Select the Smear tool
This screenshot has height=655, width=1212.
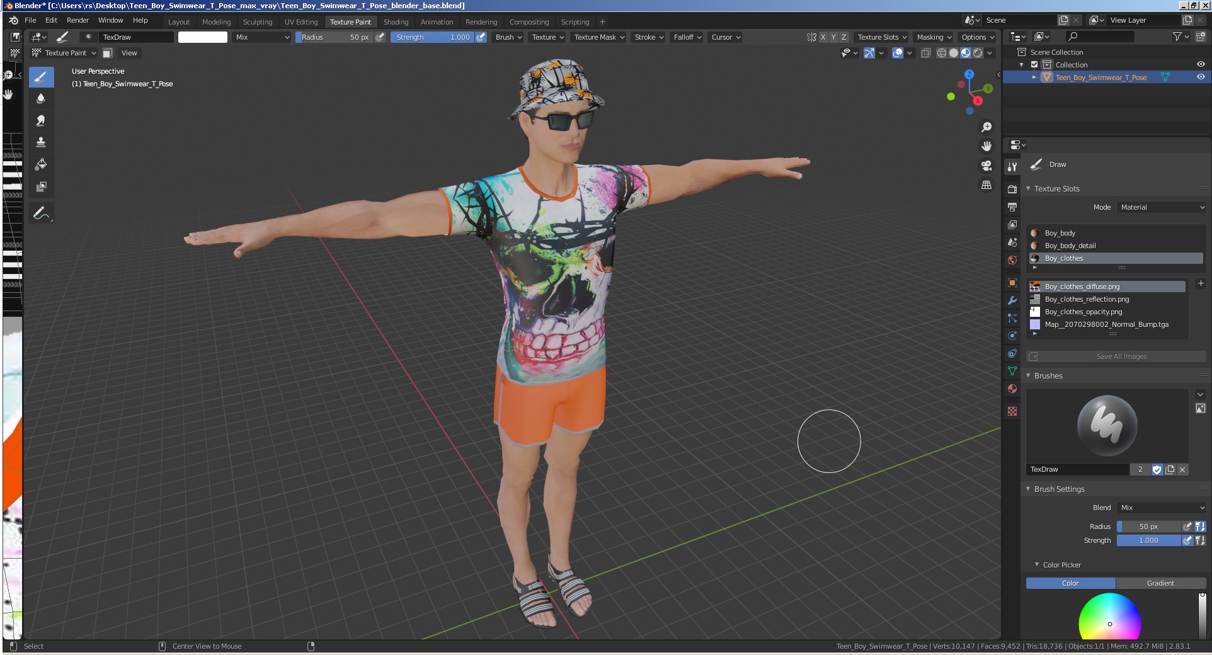pyautogui.click(x=41, y=121)
